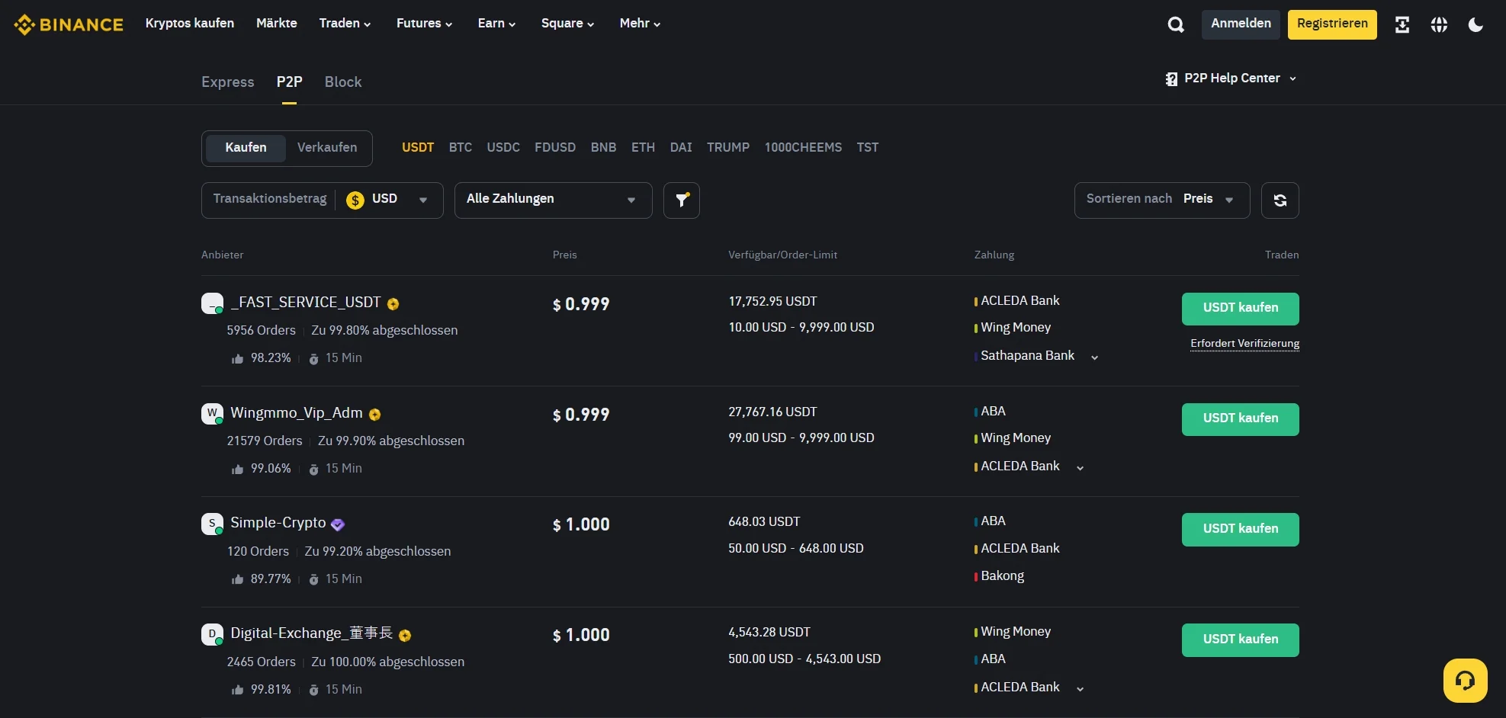Open the search magnifier icon
This screenshot has height=718, width=1506.
click(x=1176, y=24)
